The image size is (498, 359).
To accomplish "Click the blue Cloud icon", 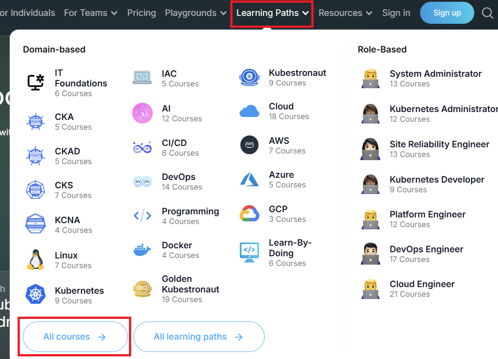I will tap(249, 111).
